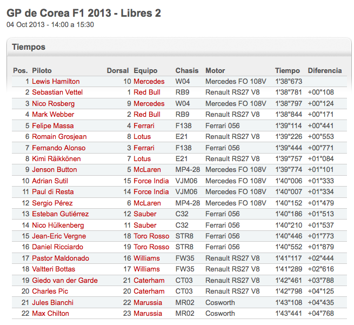Screen dimensions: 354x325
Task: Click the Diferencia column header
Action: (325, 70)
